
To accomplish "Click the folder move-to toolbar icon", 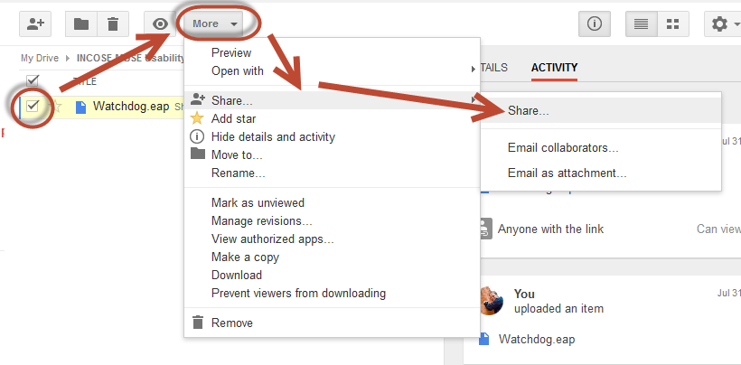I will tap(81, 23).
